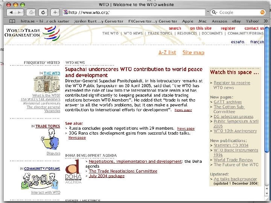
Task: Open the Disputes link
Action: pos(53,153)
